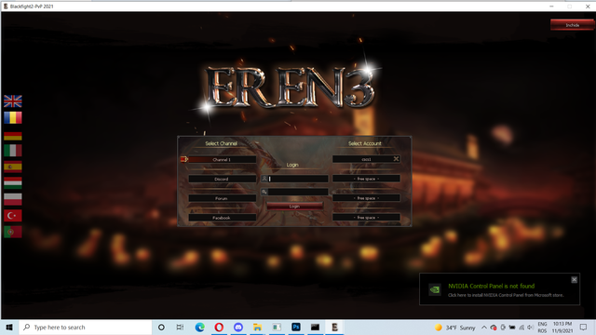Open NVIDIA Control Panel not found notification
The image size is (596, 335).
[x=499, y=289]
